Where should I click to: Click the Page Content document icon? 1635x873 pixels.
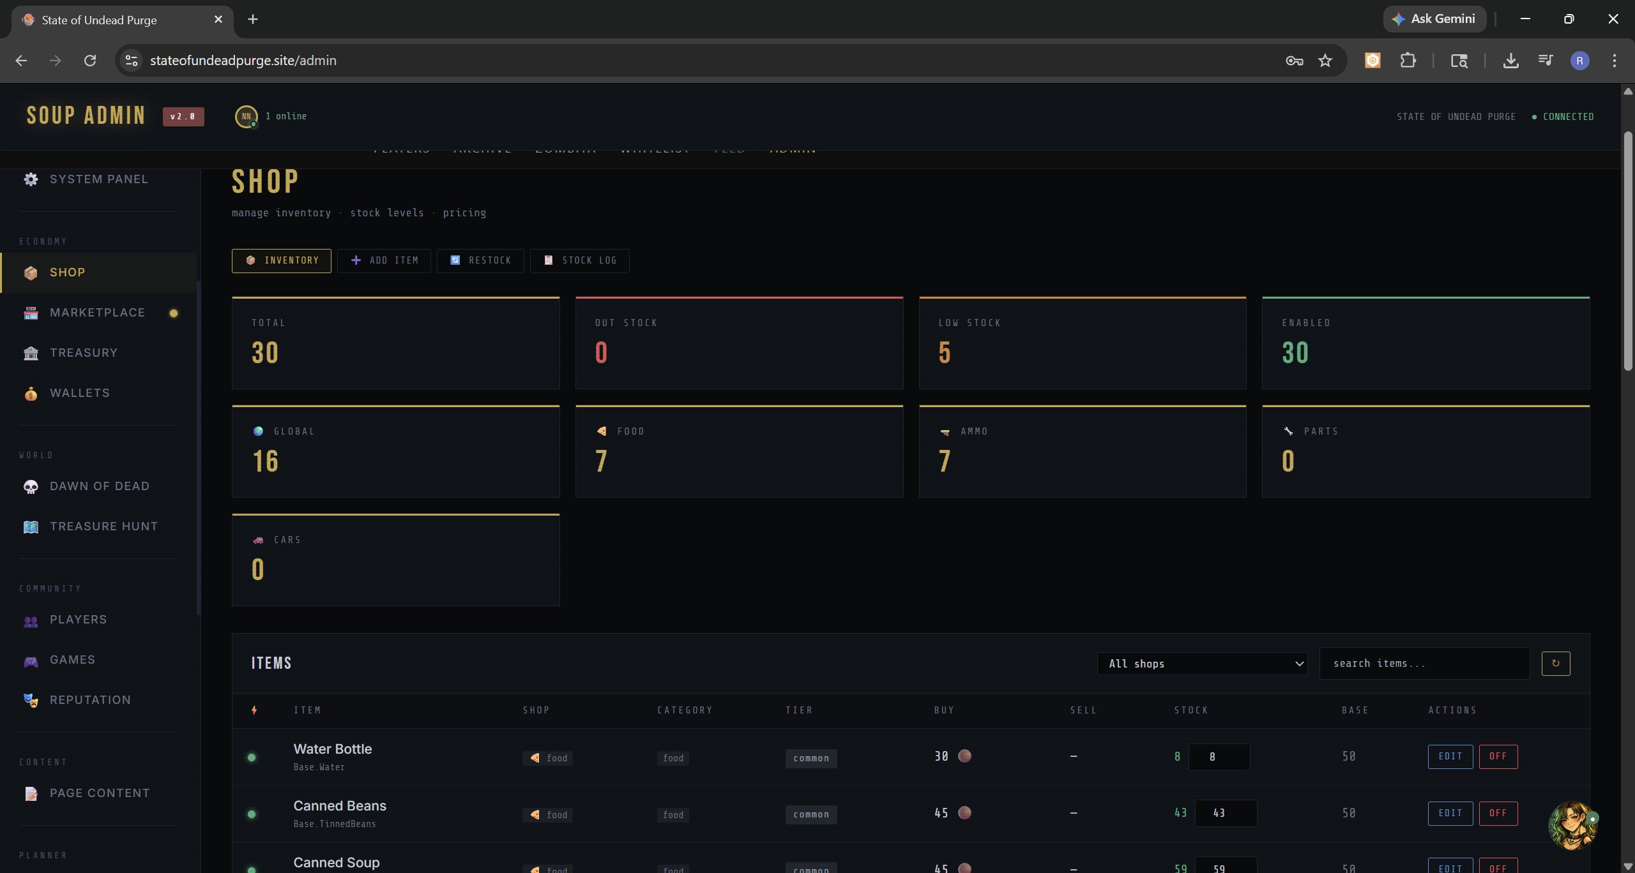pos(31,794)
